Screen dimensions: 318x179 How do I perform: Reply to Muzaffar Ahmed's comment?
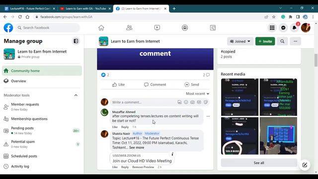(125, 127)
